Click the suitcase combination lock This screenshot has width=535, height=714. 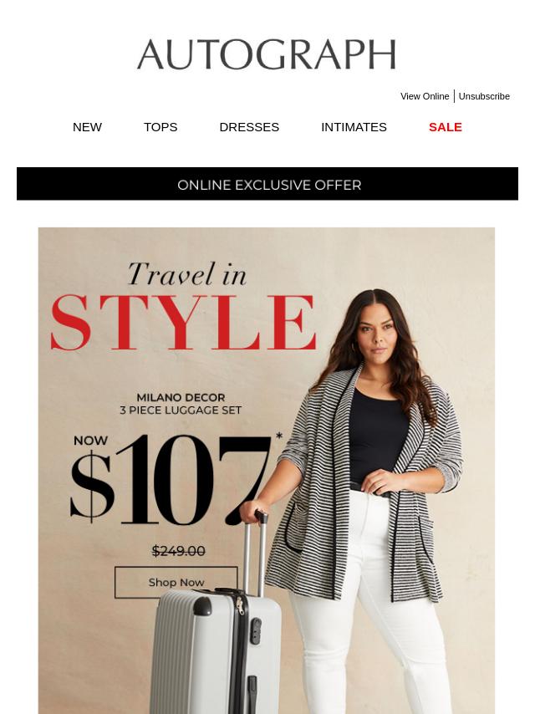click(257, 630)
